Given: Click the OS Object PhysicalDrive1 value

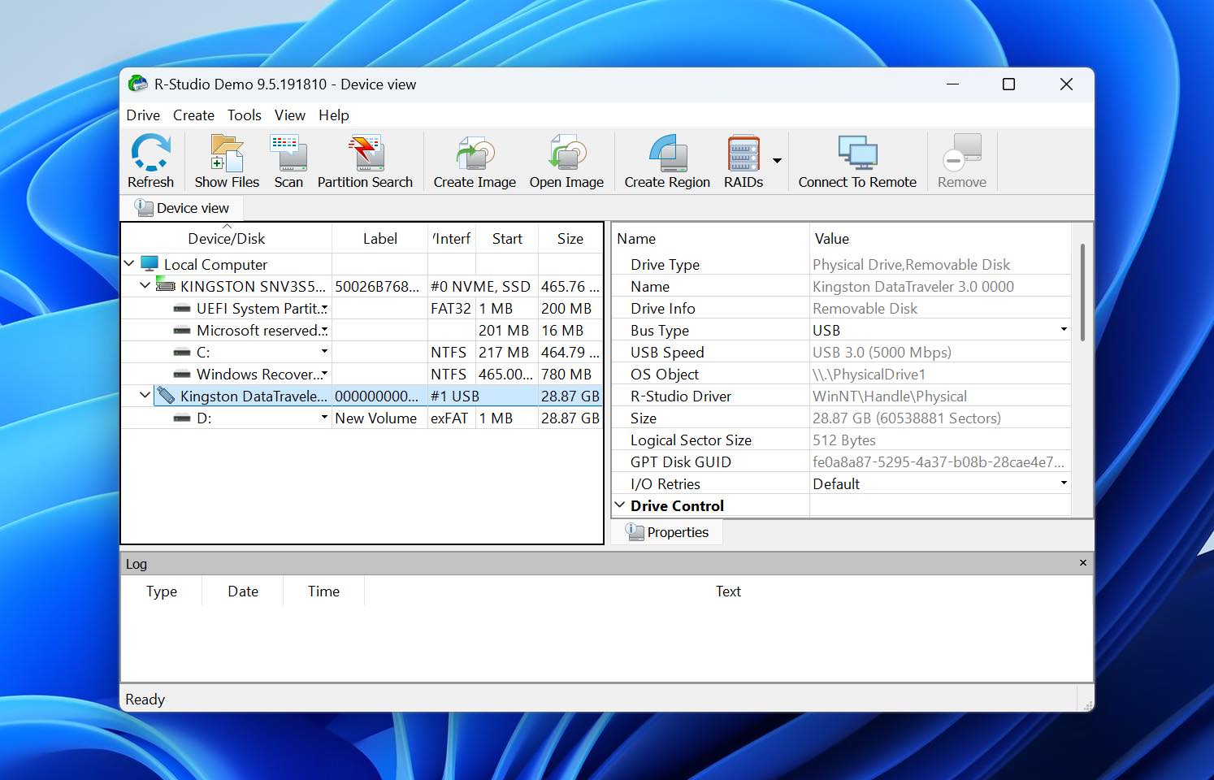Looking at the screenshot, I should (869, 375).
